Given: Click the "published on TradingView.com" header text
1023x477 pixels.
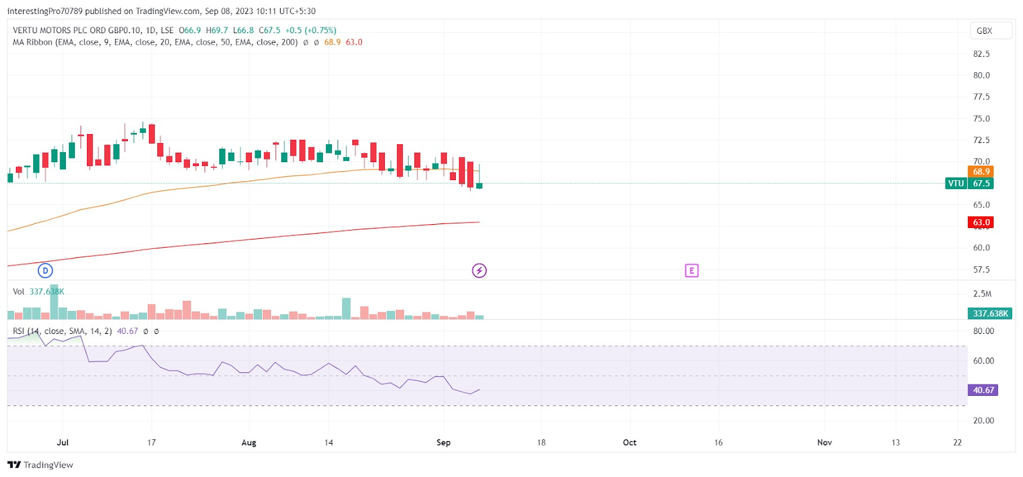Looking at the screenshot, I should [143, 11].
